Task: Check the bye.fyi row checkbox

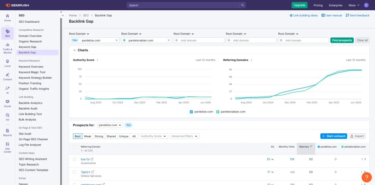Action: (75, 159)
